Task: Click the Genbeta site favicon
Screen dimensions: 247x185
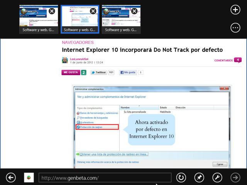Action: [x=29, y=178]
